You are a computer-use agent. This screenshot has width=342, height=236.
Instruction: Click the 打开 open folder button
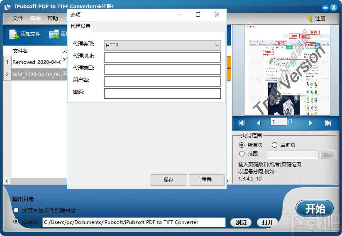[x=267, y=222]
